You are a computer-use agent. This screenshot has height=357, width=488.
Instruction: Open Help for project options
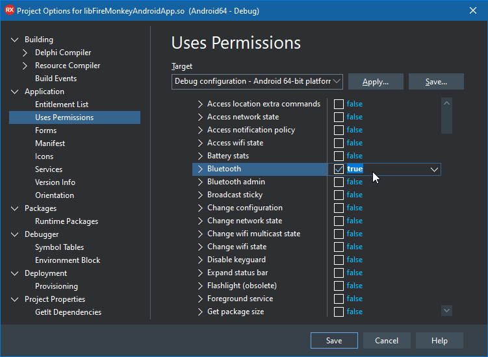click(439, 341)
